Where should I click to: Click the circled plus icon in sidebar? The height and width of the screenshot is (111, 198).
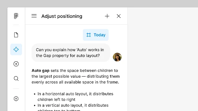pyautogui.click(x=16, y=64)
